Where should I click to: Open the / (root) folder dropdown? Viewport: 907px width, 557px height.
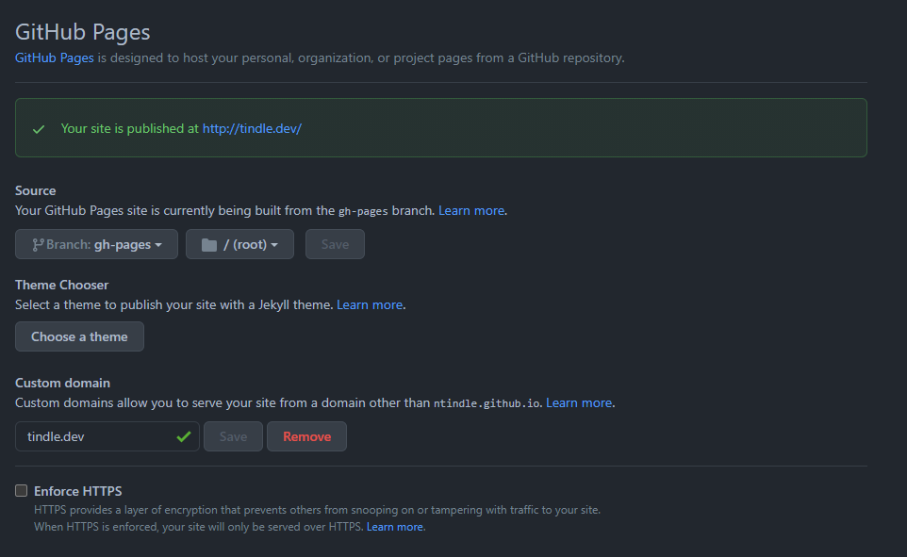[x=239, y=244]
